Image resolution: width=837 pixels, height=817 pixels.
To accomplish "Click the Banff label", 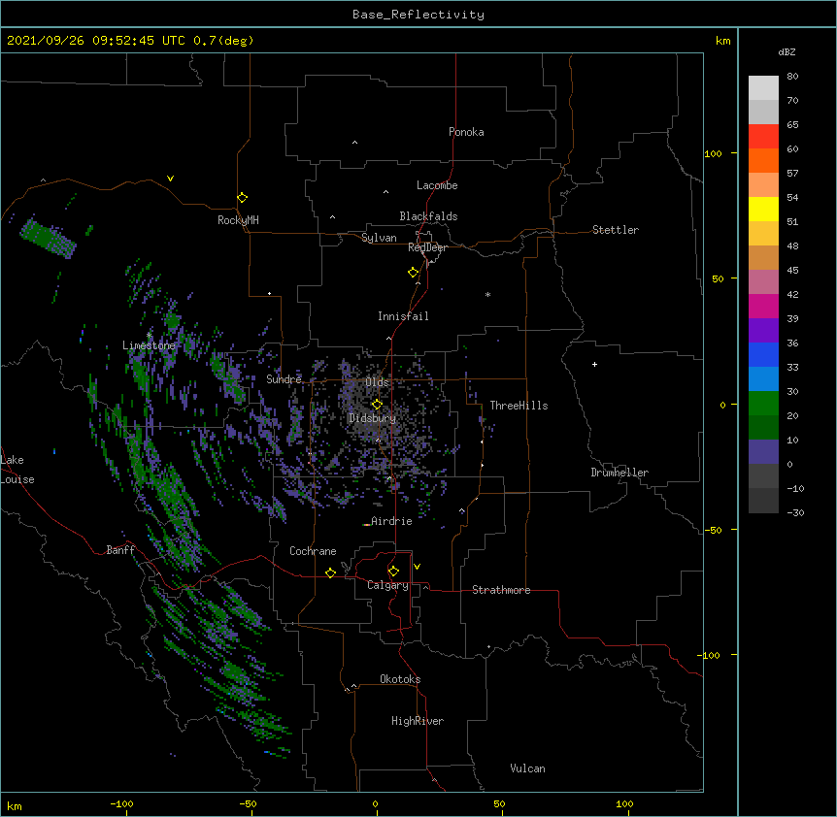I will point(120,550).
